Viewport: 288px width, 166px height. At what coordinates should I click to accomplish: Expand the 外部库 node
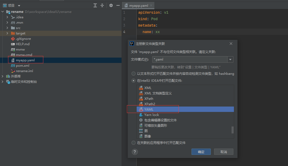[3, 76]
